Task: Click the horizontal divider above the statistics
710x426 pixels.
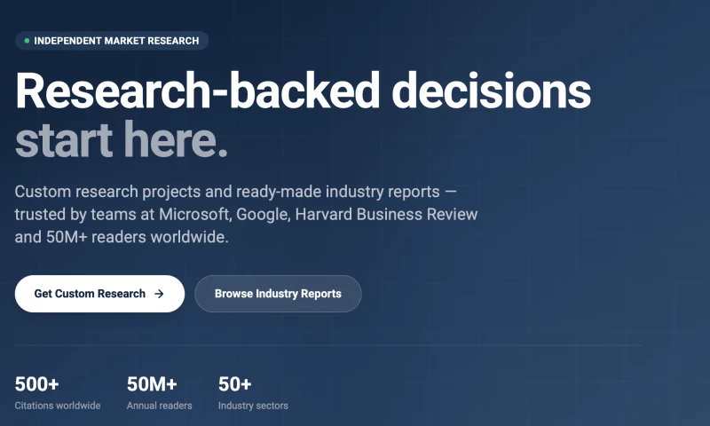Action: (328, 345)
